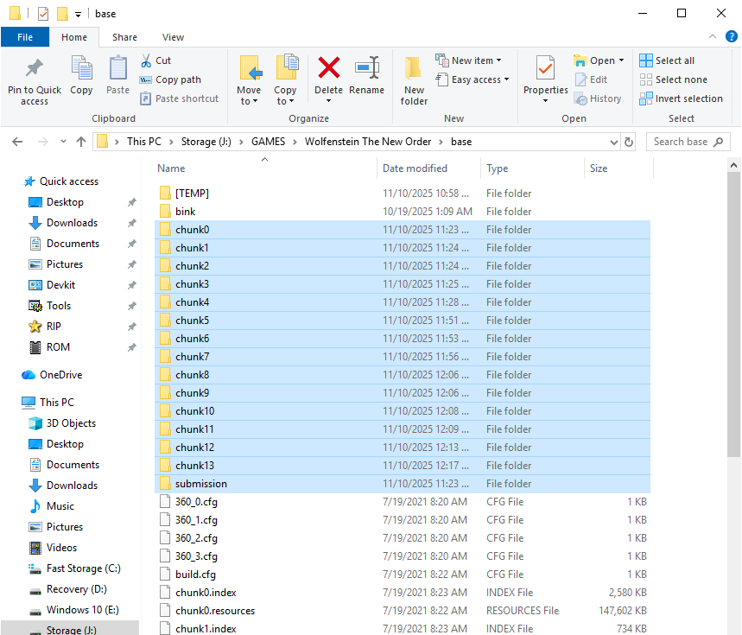Click the New folder icon
This screenshot has height=635, width=742.
click(x=414, y=69)
